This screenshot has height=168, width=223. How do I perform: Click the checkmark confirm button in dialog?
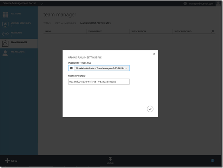tap(150, 109)
